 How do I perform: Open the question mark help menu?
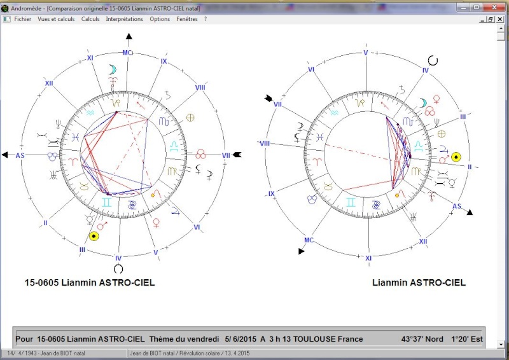(205, 19)
